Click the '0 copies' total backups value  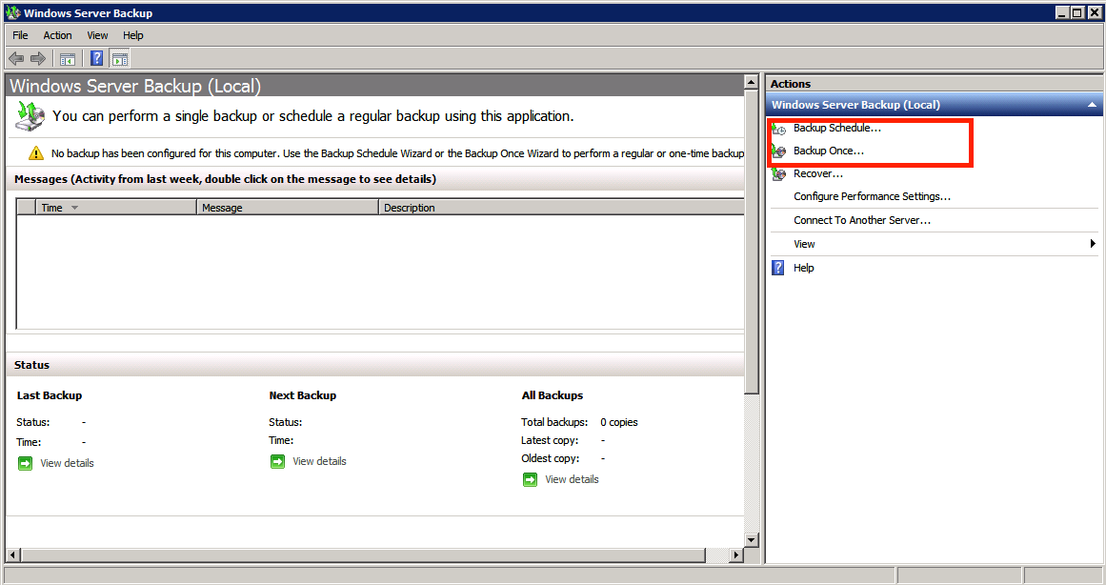click(618, 422)
